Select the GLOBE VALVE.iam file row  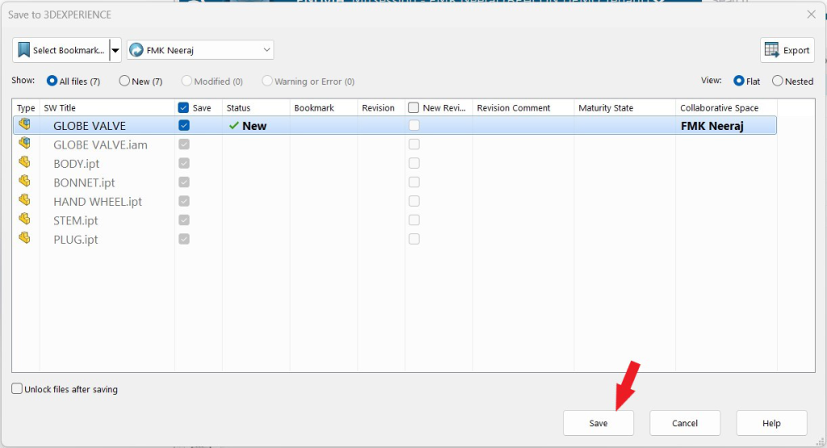click(x=100, y=145)
